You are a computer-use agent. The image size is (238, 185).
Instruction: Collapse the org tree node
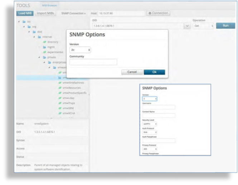coord(24,27)
